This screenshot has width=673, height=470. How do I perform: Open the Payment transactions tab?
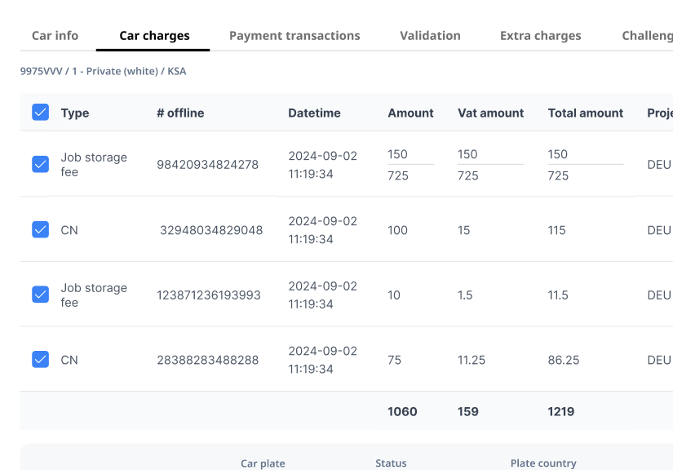pyautogui.click(x=294, y=36)
